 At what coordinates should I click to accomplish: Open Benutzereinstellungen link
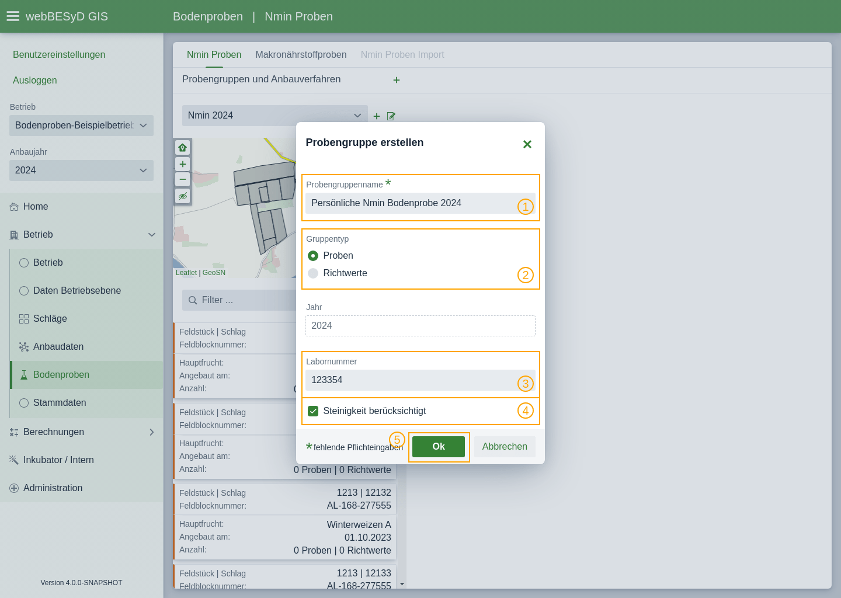point(59,55)
